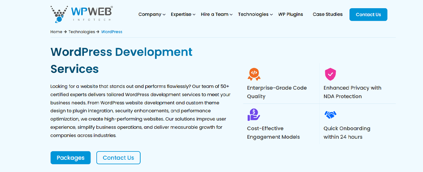This screenshot has width=423, height=172.
Task: Expand the Hire a Team chevron
Action: click(x=231, y=15)
